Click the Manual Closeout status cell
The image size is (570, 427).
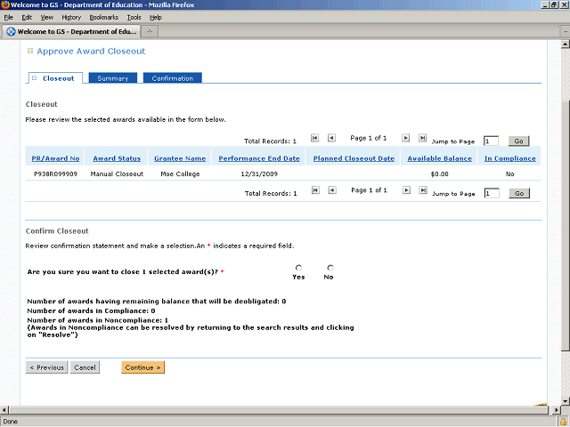point(117,174)
